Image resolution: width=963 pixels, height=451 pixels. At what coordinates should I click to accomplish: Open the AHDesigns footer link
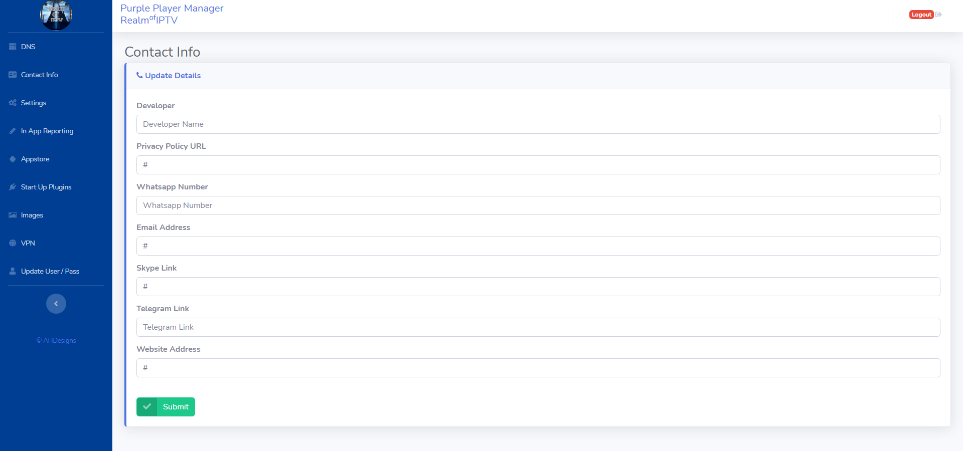click(56, 340)
